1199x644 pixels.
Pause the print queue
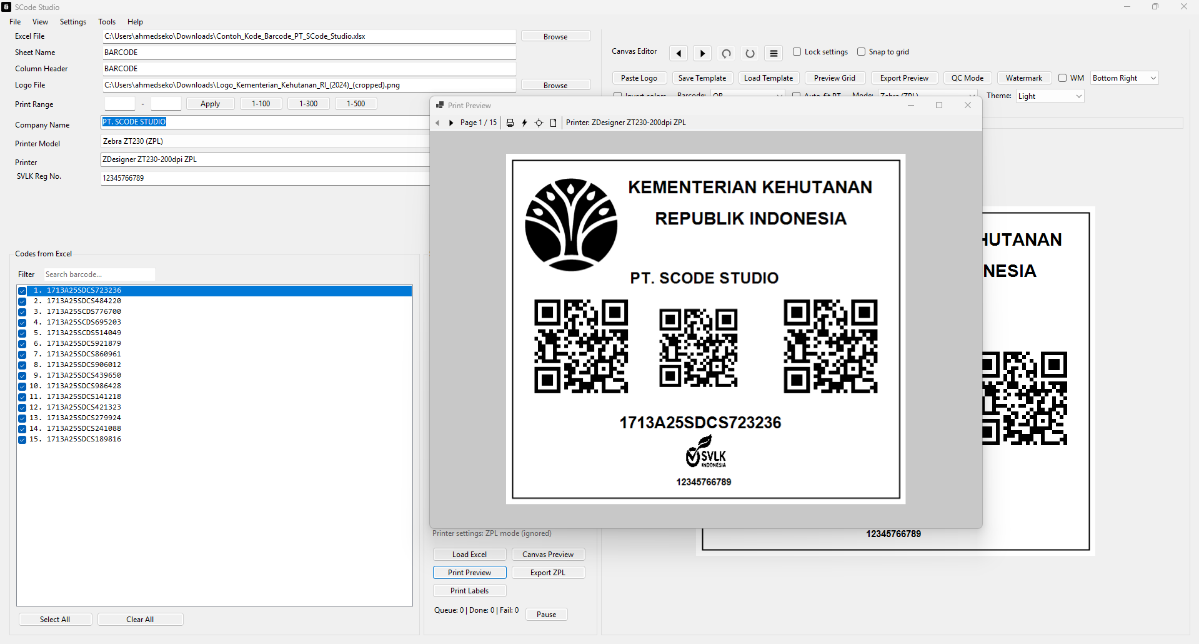[x=546, y=615]
